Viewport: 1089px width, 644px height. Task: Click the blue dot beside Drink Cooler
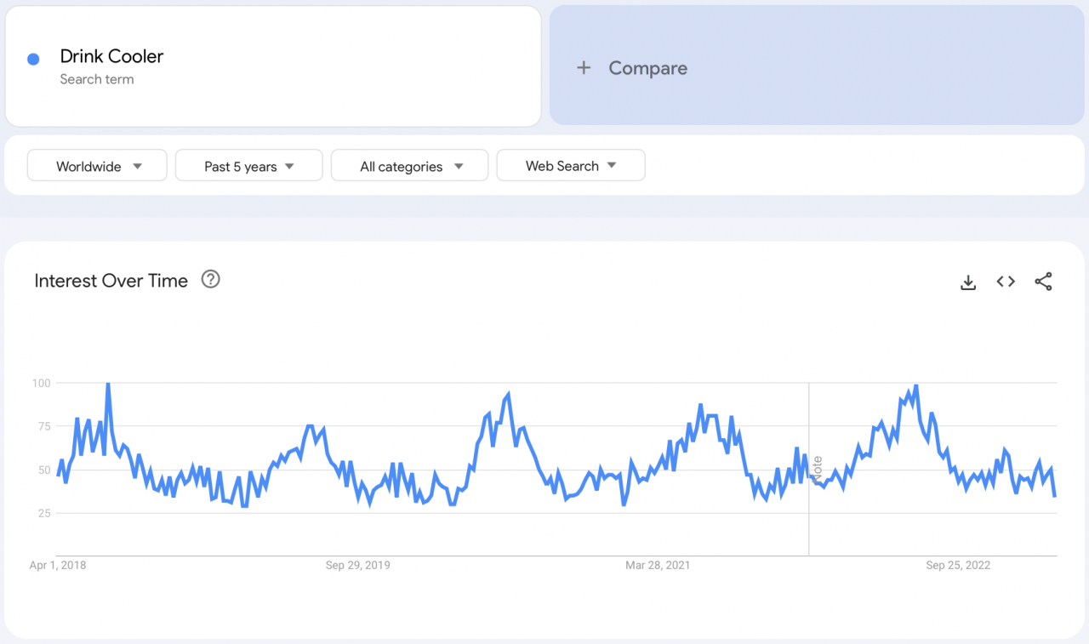coord(32,59)
